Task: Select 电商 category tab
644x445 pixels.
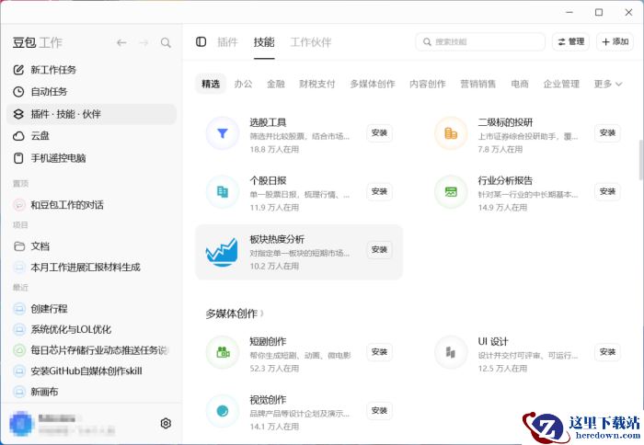Action: (520, 85)
